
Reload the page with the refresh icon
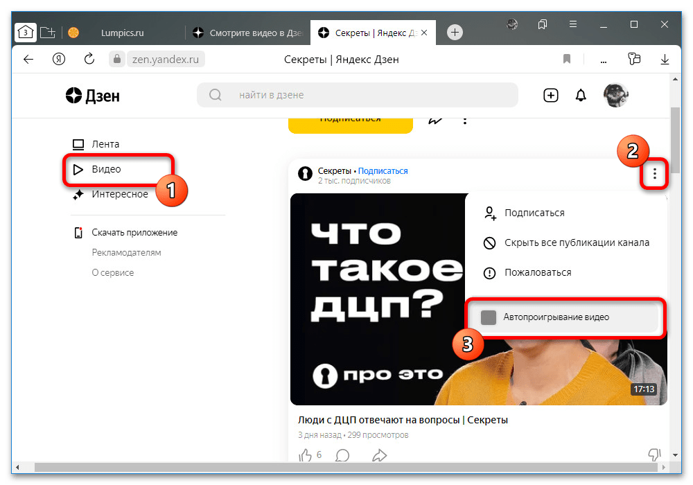pos(89,60)
